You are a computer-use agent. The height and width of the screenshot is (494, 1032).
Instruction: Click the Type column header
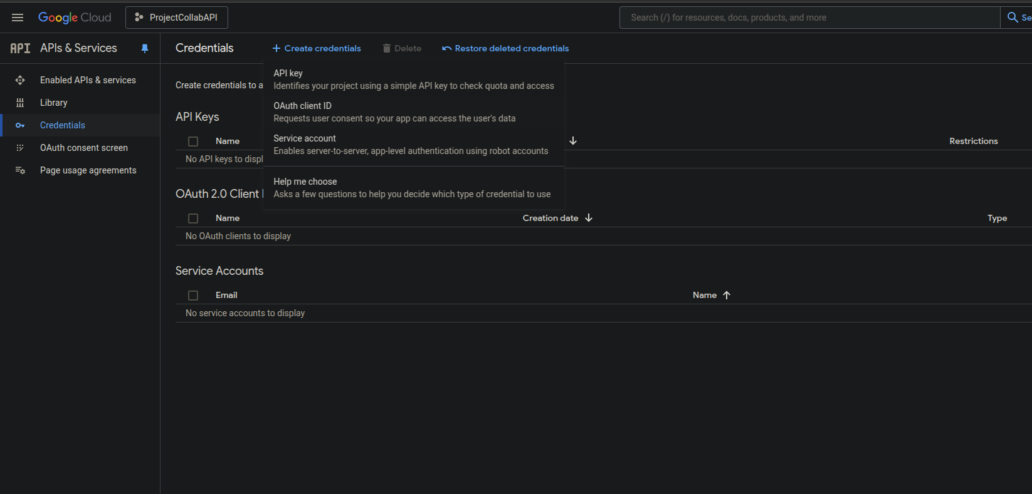pyautogui.click(x=997, y=218)
